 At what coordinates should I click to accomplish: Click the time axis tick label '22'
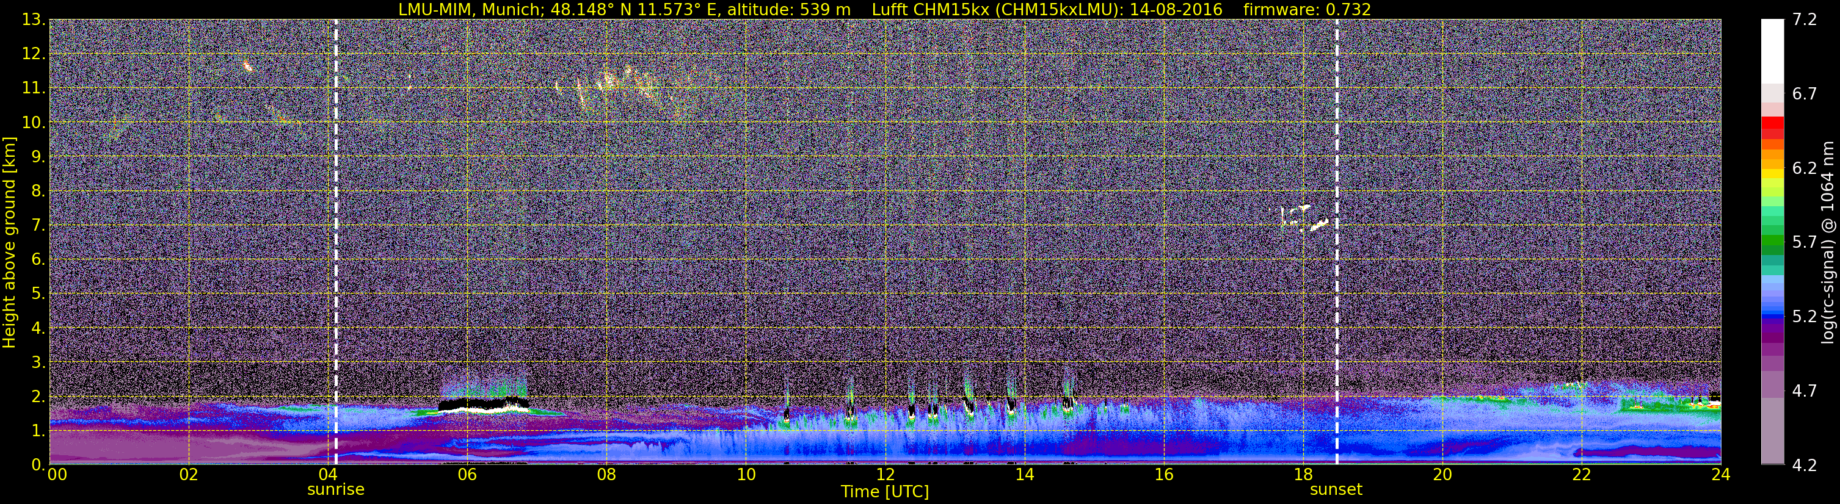pyautogui.click(x=1580, y=475)
